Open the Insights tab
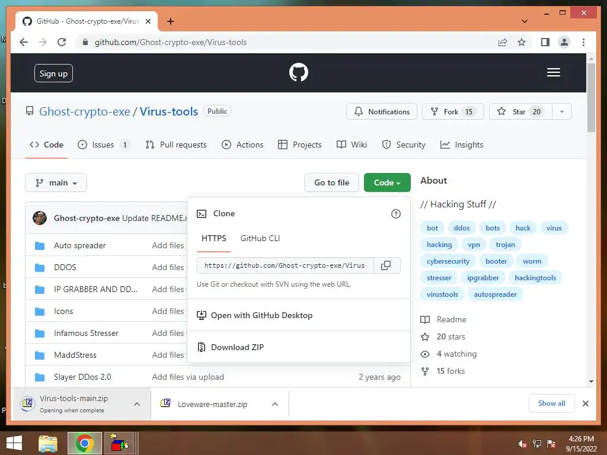 tap(462, 145)
